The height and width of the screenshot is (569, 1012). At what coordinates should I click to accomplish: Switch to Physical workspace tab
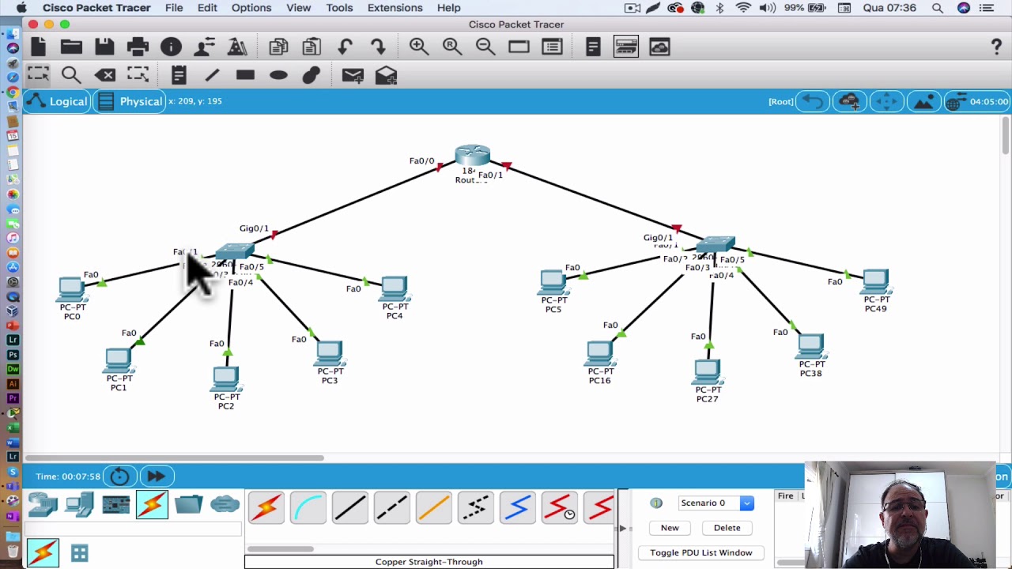pyautogui.click(x=130, y=101)
